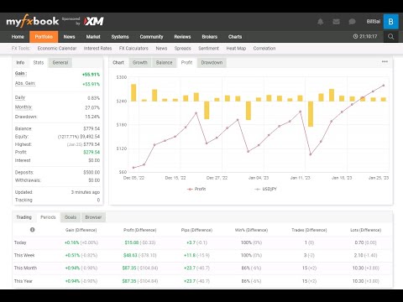
Task: Click the XM sponsor logo
Action: pos(94,21)
